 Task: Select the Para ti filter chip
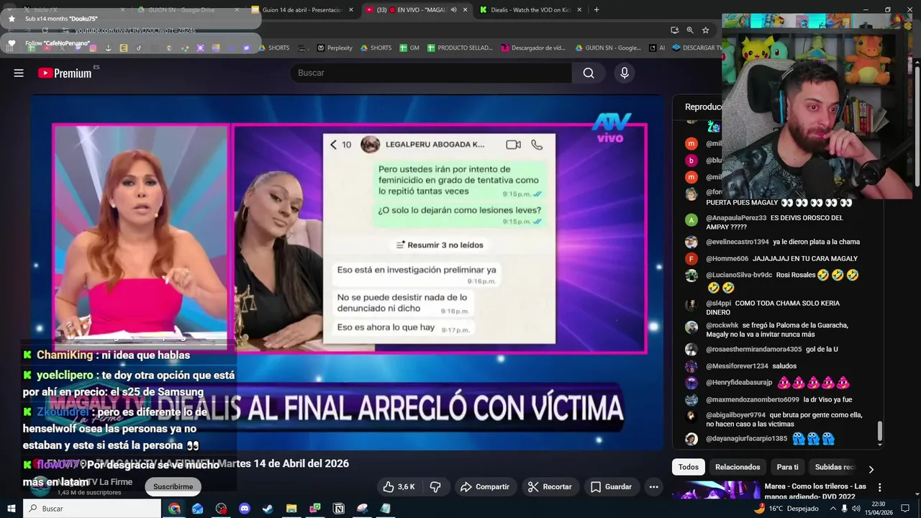pyautogui.click(x=788, y=467)
